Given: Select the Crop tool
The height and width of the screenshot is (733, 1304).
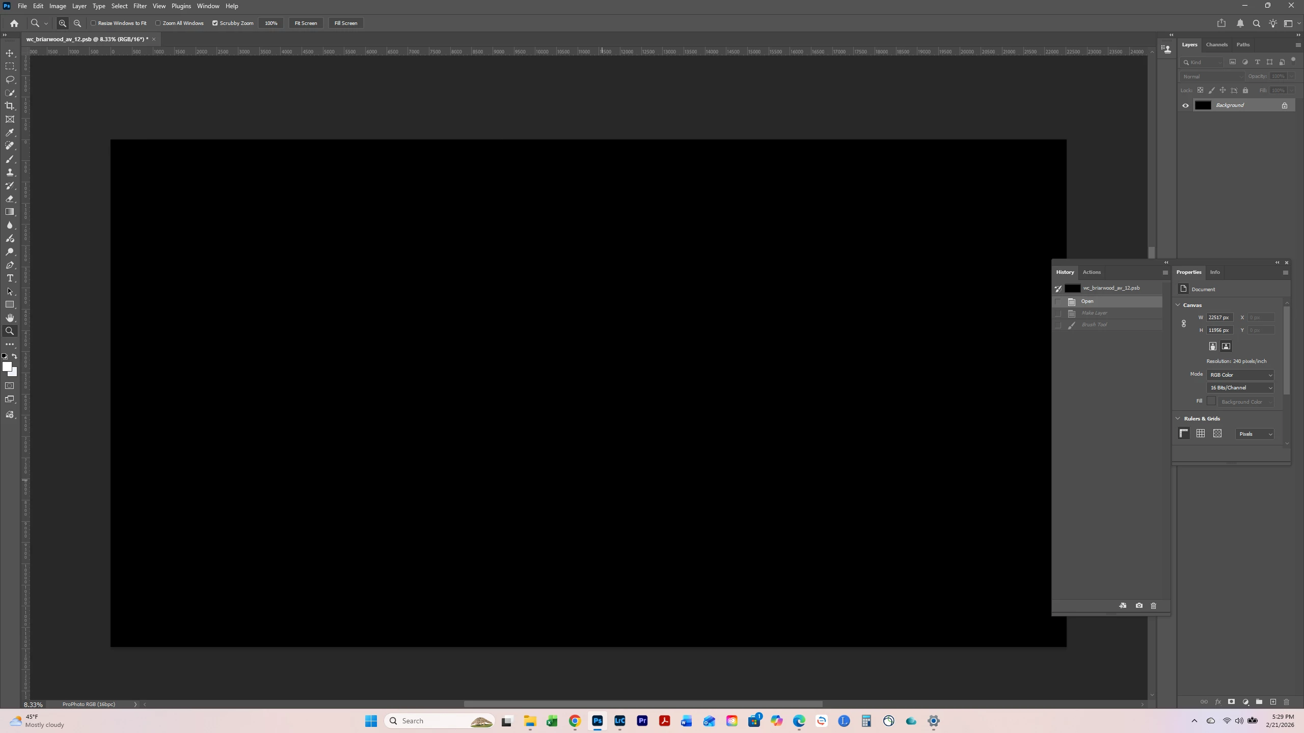Looking at the screenshot, I should 10,106.
